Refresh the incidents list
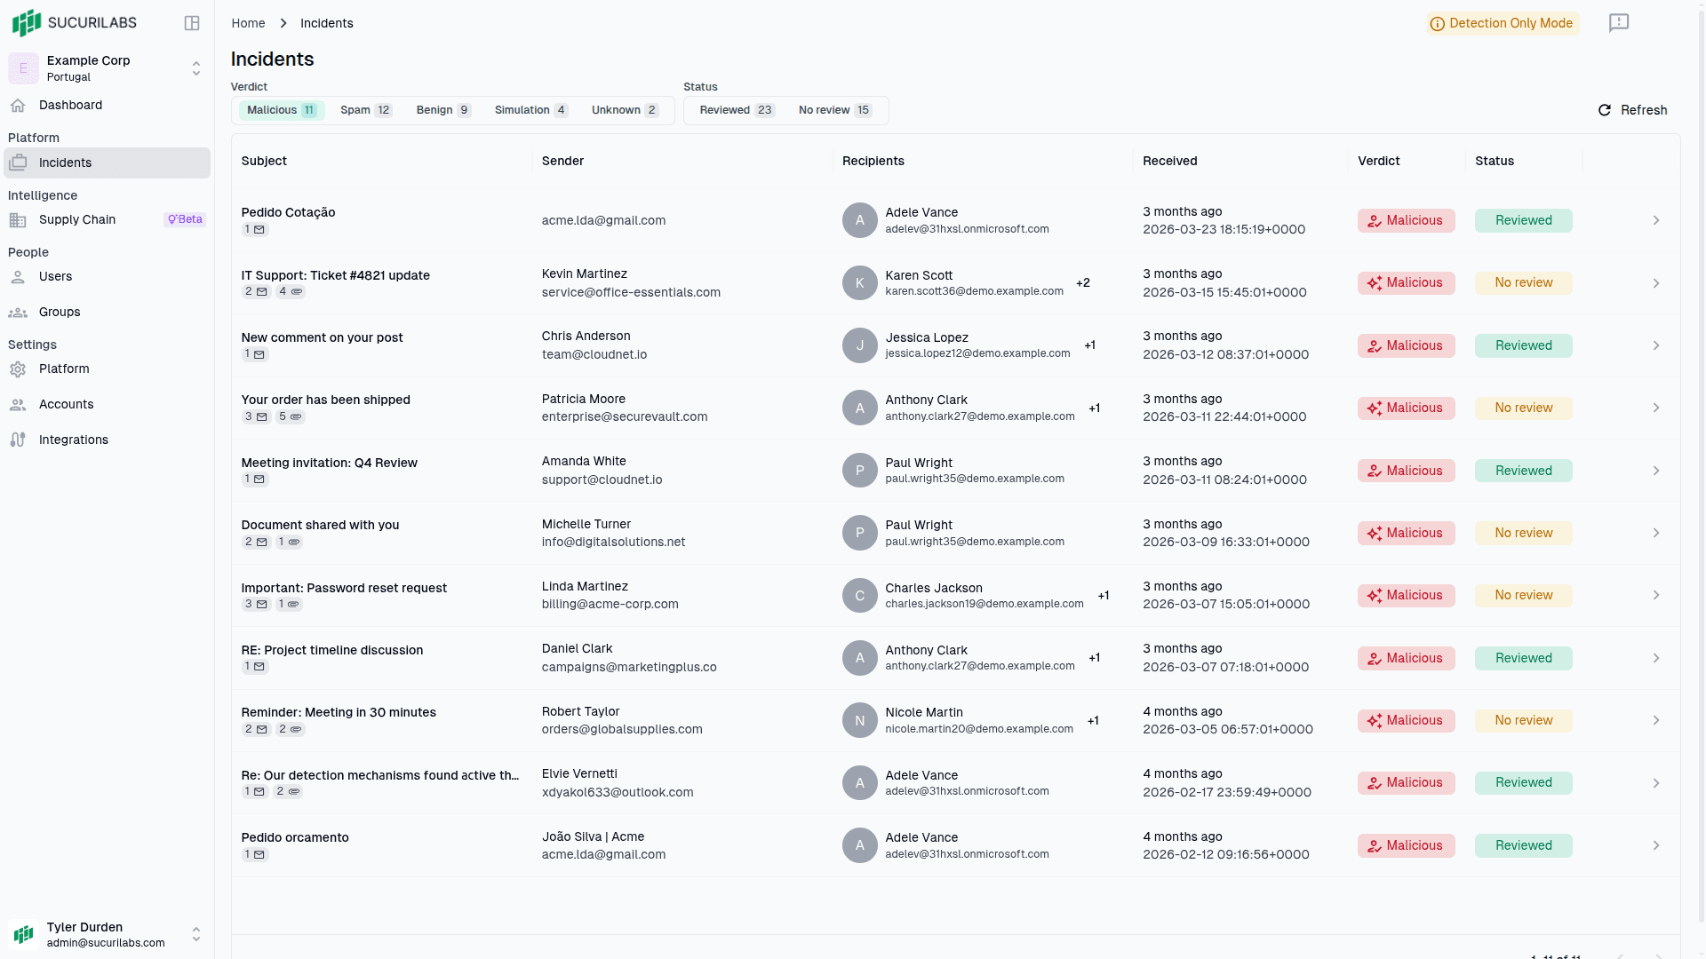1706x959 pixels. (1632, 110)
